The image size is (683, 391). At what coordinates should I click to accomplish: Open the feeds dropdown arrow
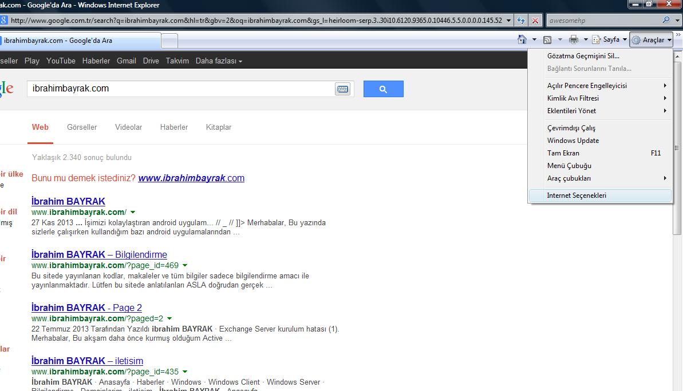(x=560, y=39)
